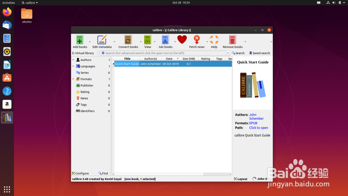The width and height of the screenshot is (348, 196).
Task: Click the 28 Oct 2019 date cell
Action: tap(171, 64)
